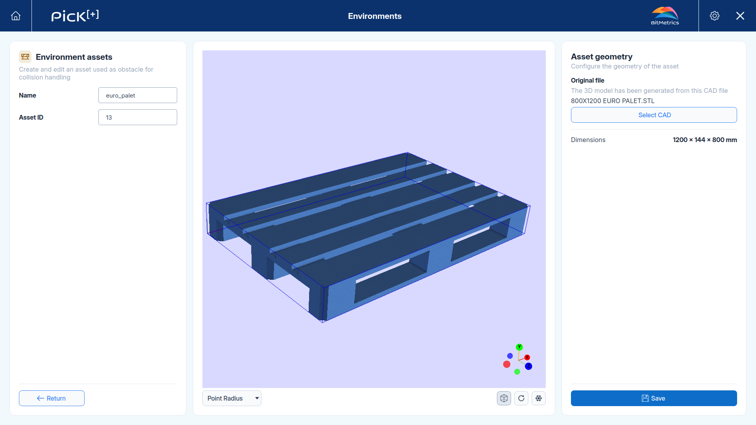Image resolution: width=756 pixels, height=425 pixels.
Task: Click the Asset geometry heading
Action: pyautogui.click(x=602, y=57)
